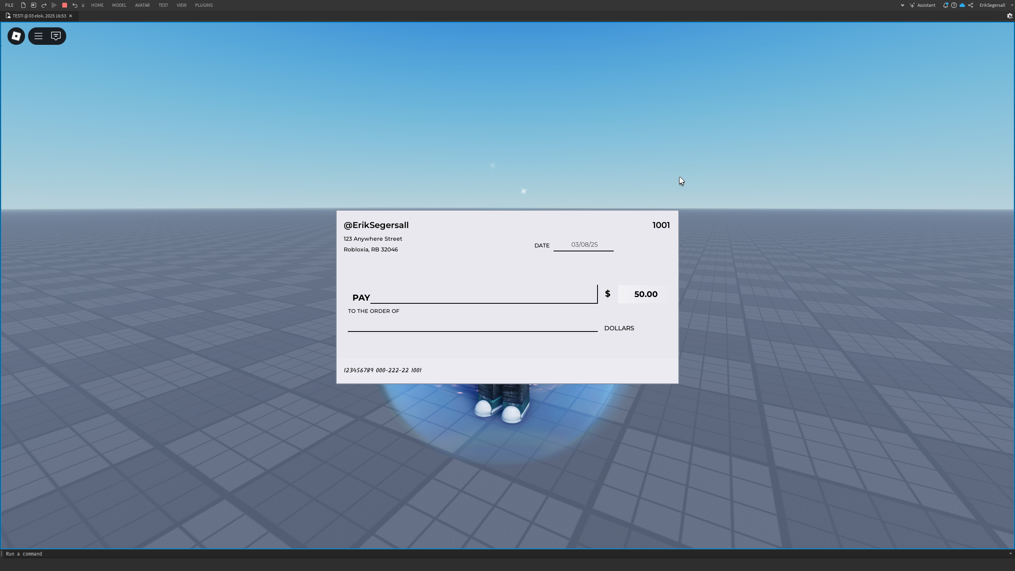Screen dimensions: 1015x571
Task: Open help via the question mark icon
Action: coord(954,5)
